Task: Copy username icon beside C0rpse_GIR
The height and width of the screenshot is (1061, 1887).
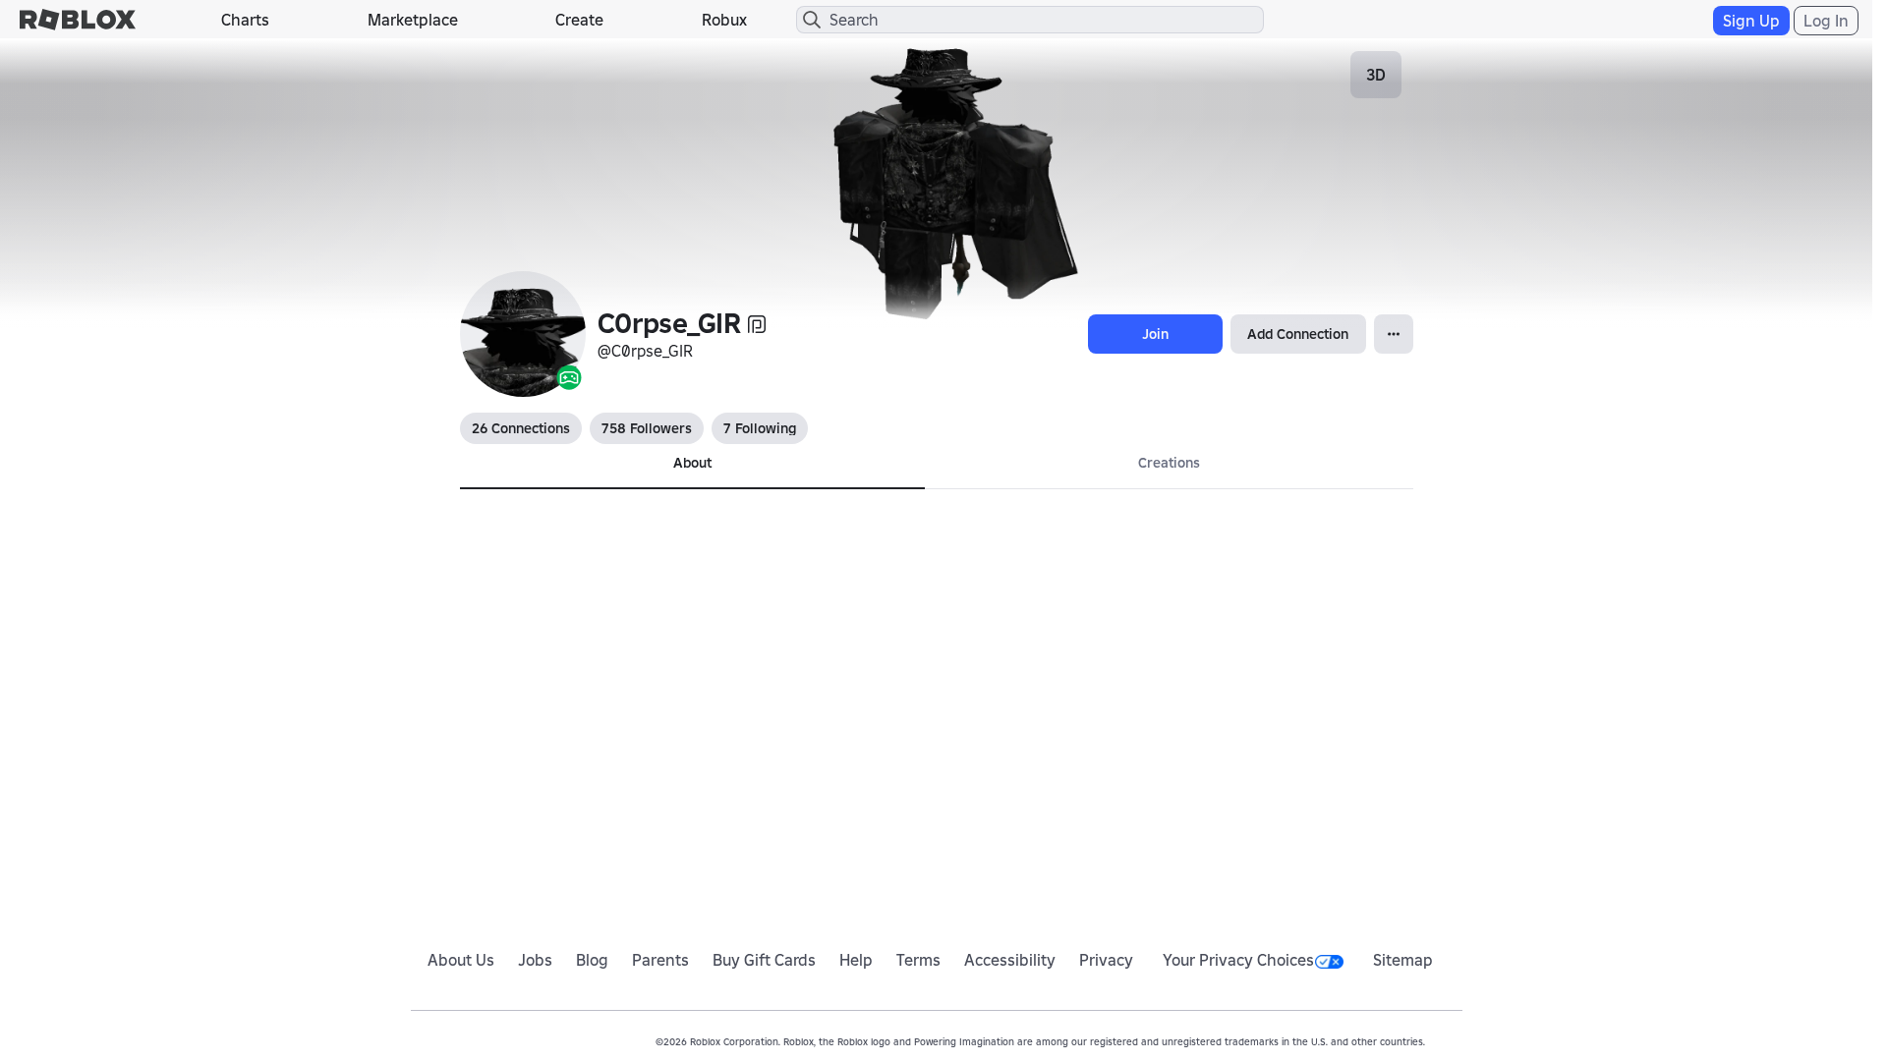Action: click(757, 324)
